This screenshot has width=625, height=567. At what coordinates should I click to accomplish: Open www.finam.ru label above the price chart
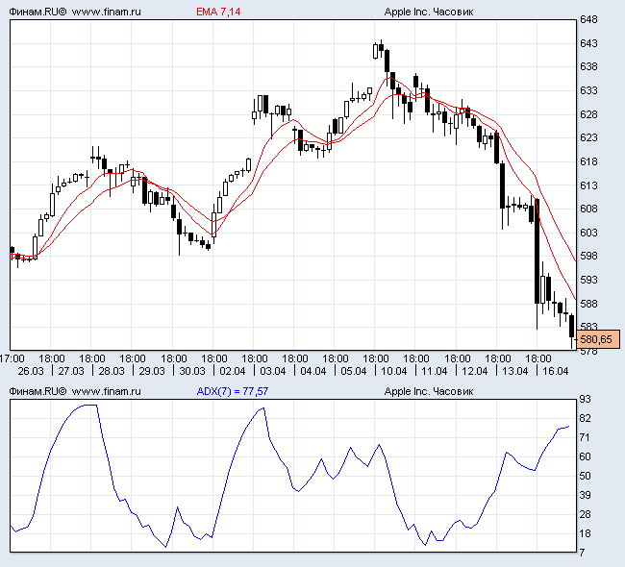click(106, 12)
